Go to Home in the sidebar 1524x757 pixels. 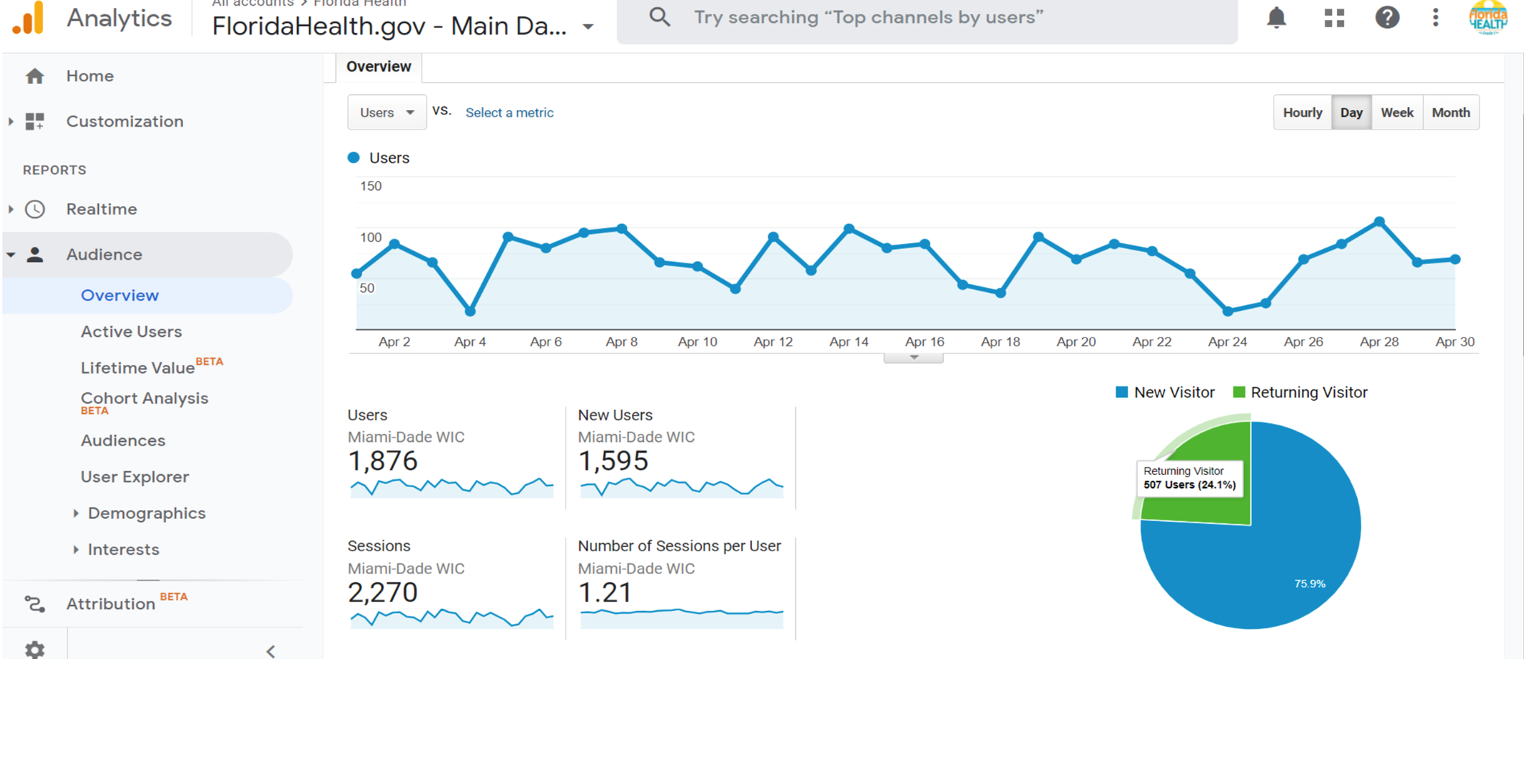tap(90, 76)
